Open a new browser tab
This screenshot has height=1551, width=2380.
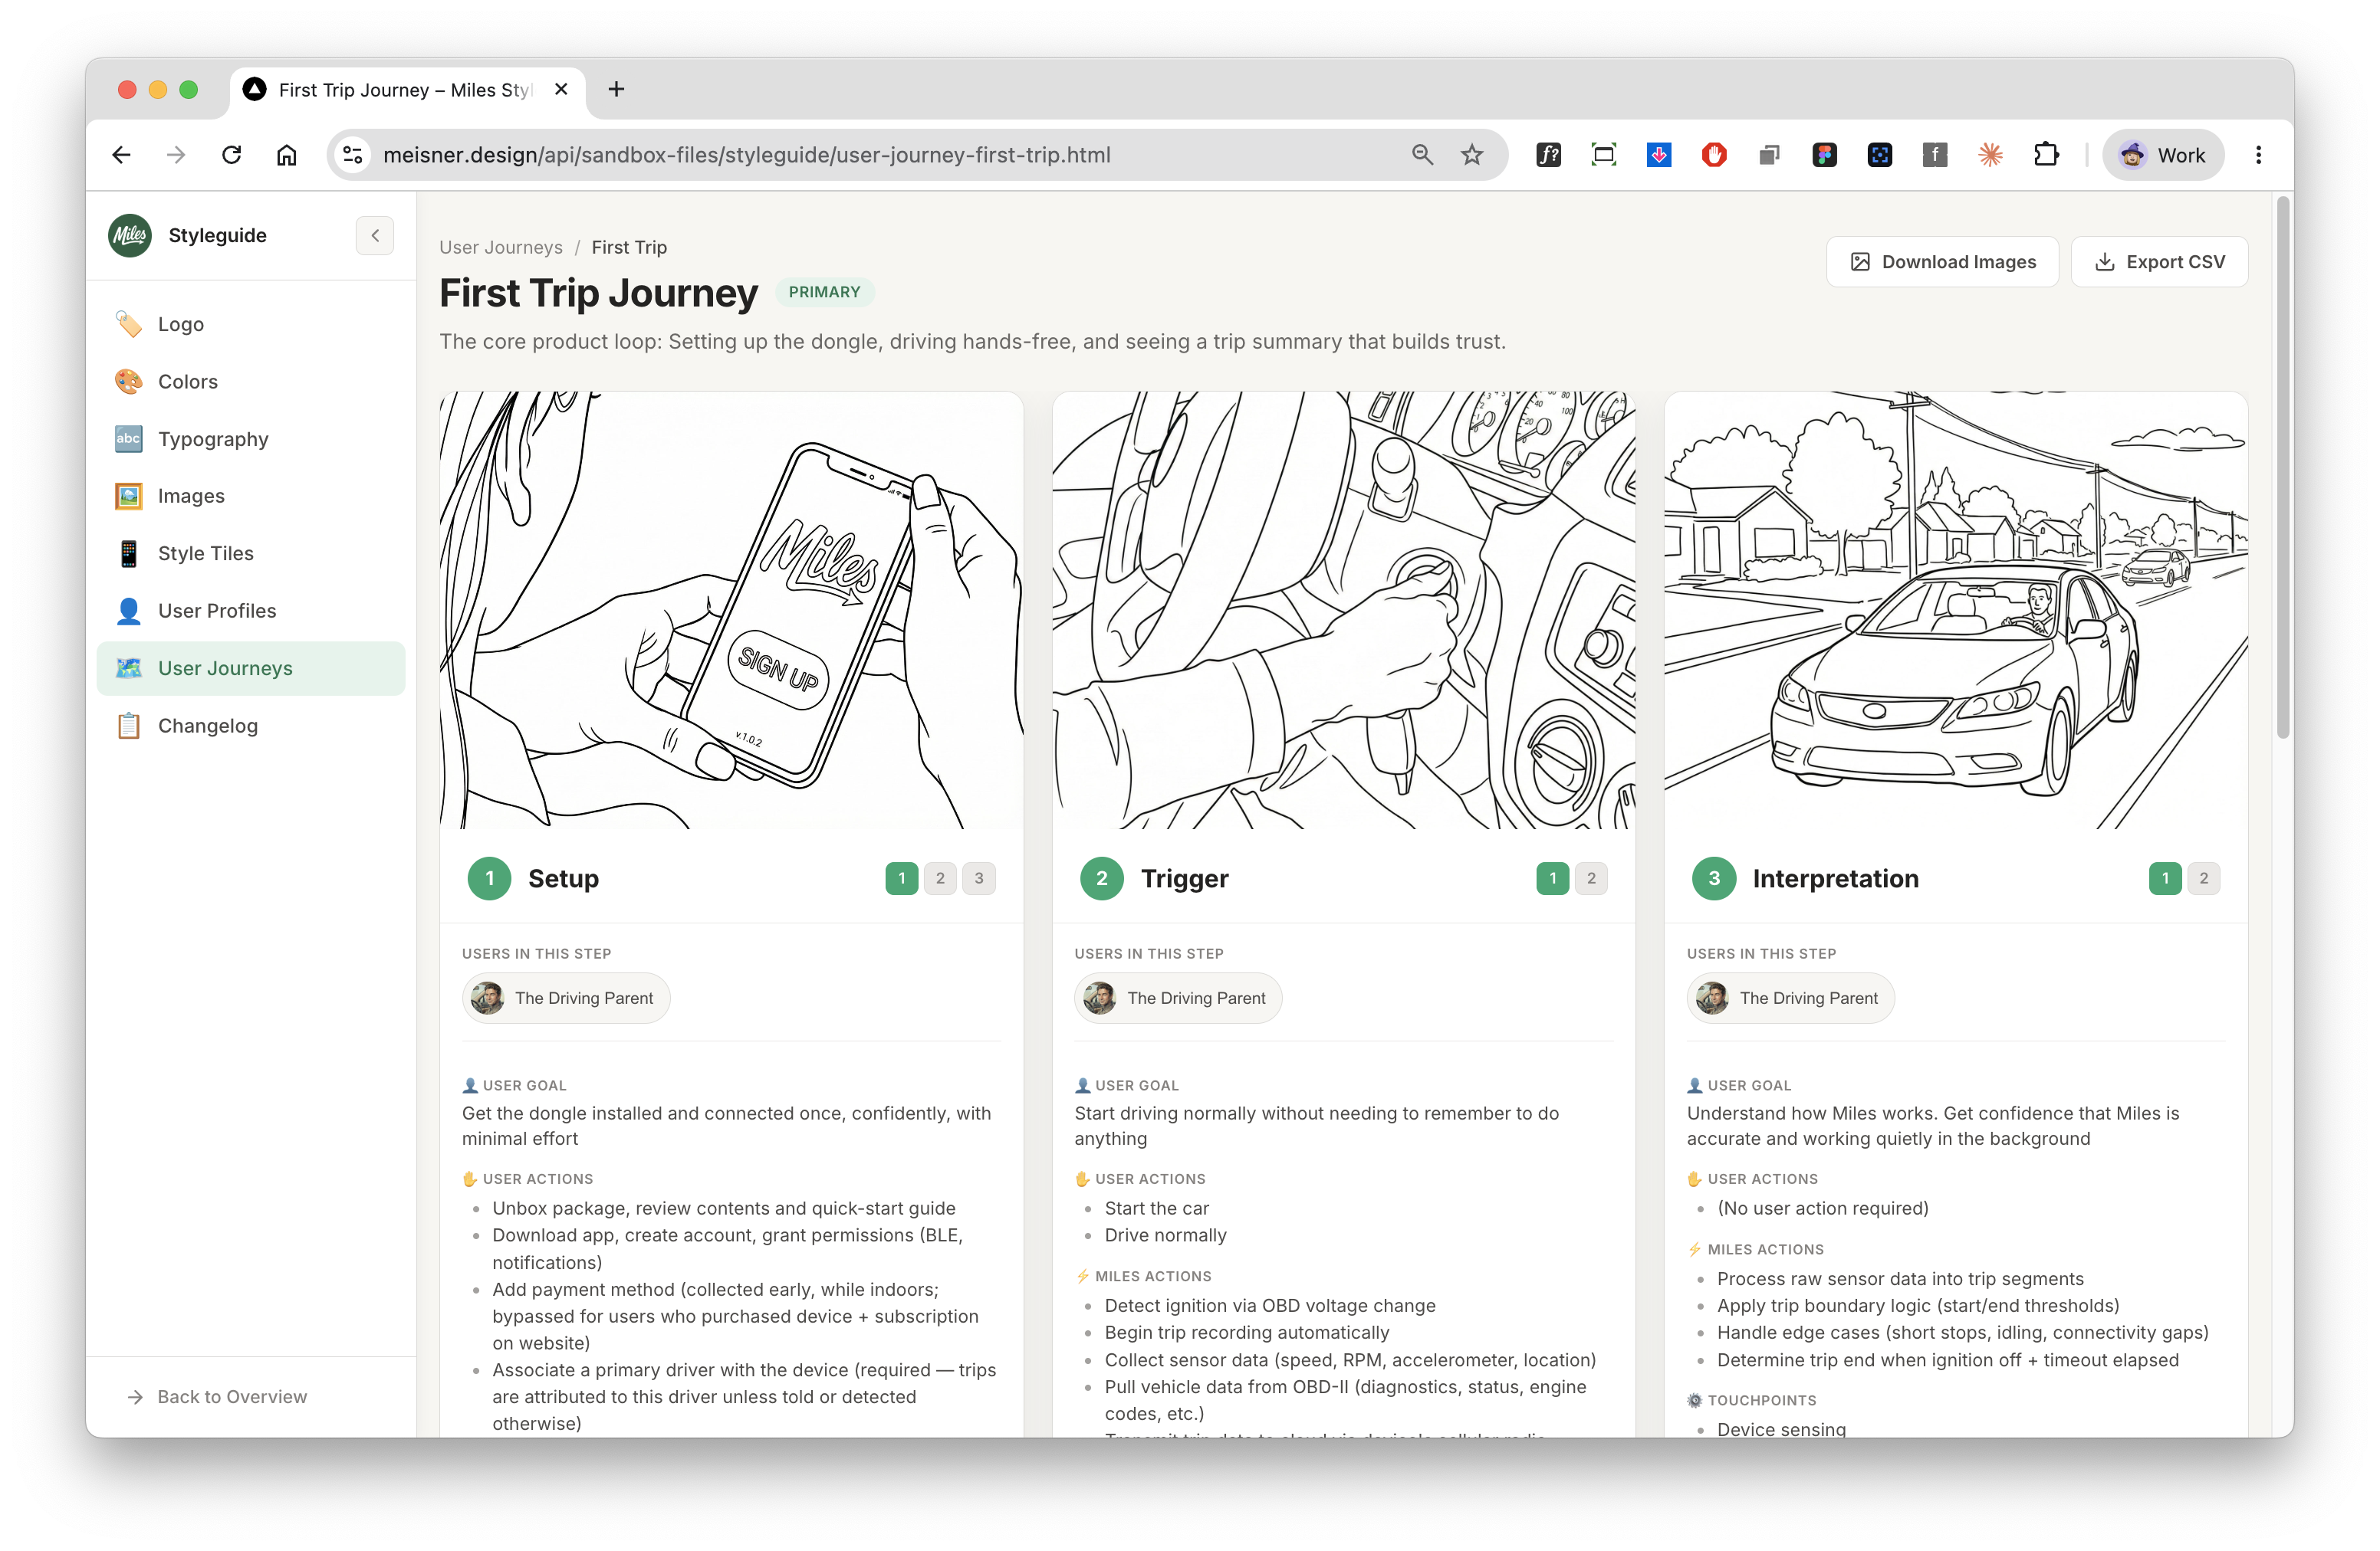(616, 90)
